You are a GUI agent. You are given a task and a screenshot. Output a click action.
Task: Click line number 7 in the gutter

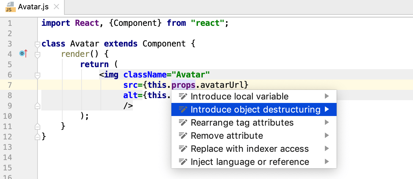click(9, 85)
